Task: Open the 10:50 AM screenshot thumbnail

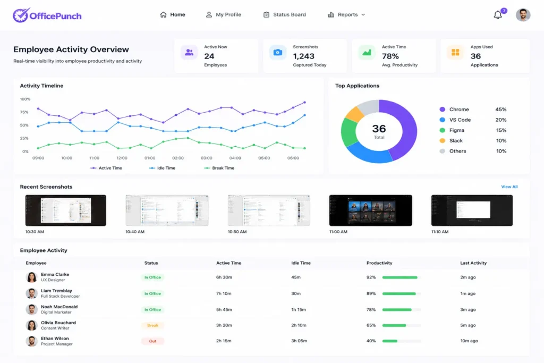Action: coord(269,210)
